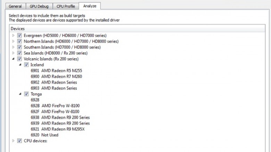
Task: Select the CPU devices row label
Action: [x=35, y=141]
